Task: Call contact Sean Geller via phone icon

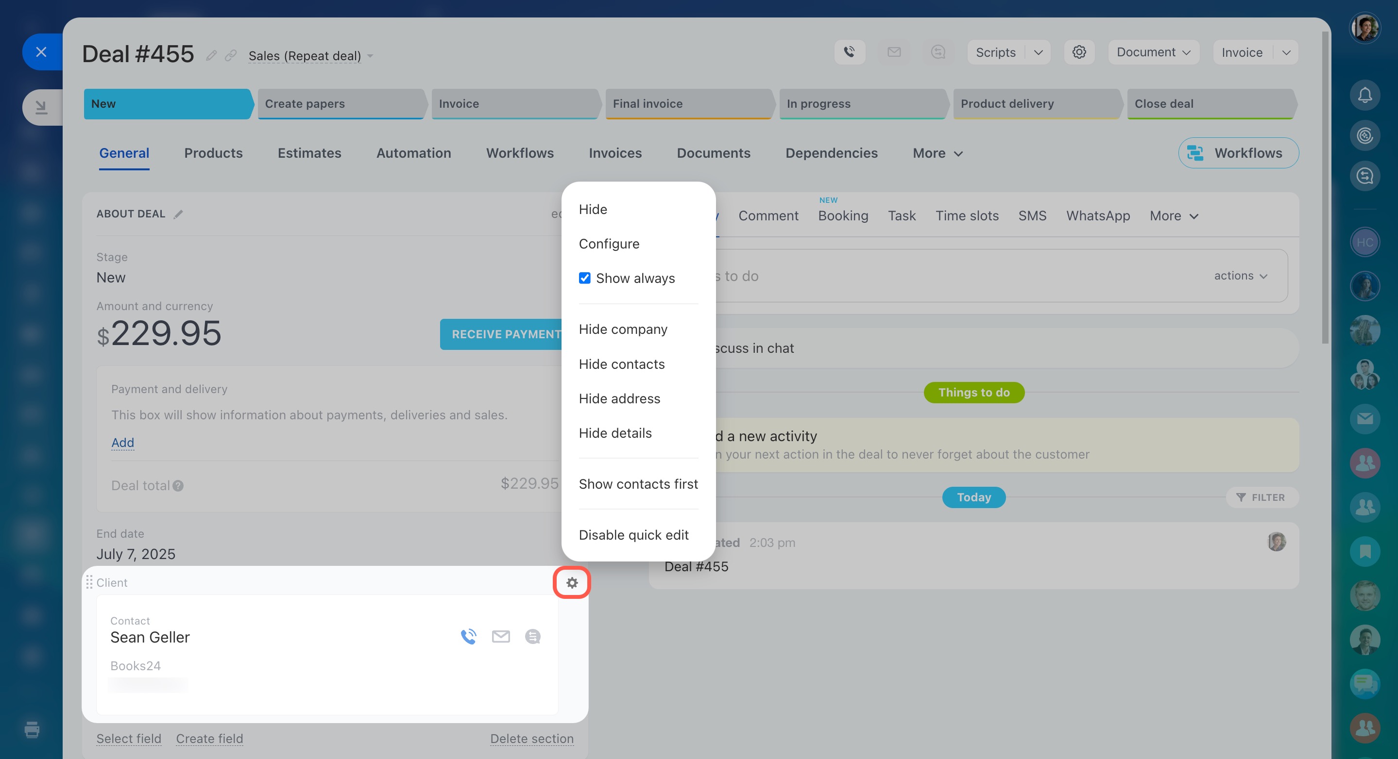Action: point(468,637)
